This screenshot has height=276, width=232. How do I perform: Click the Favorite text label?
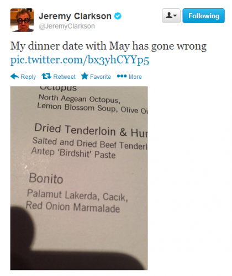click(x=101, y=77)
